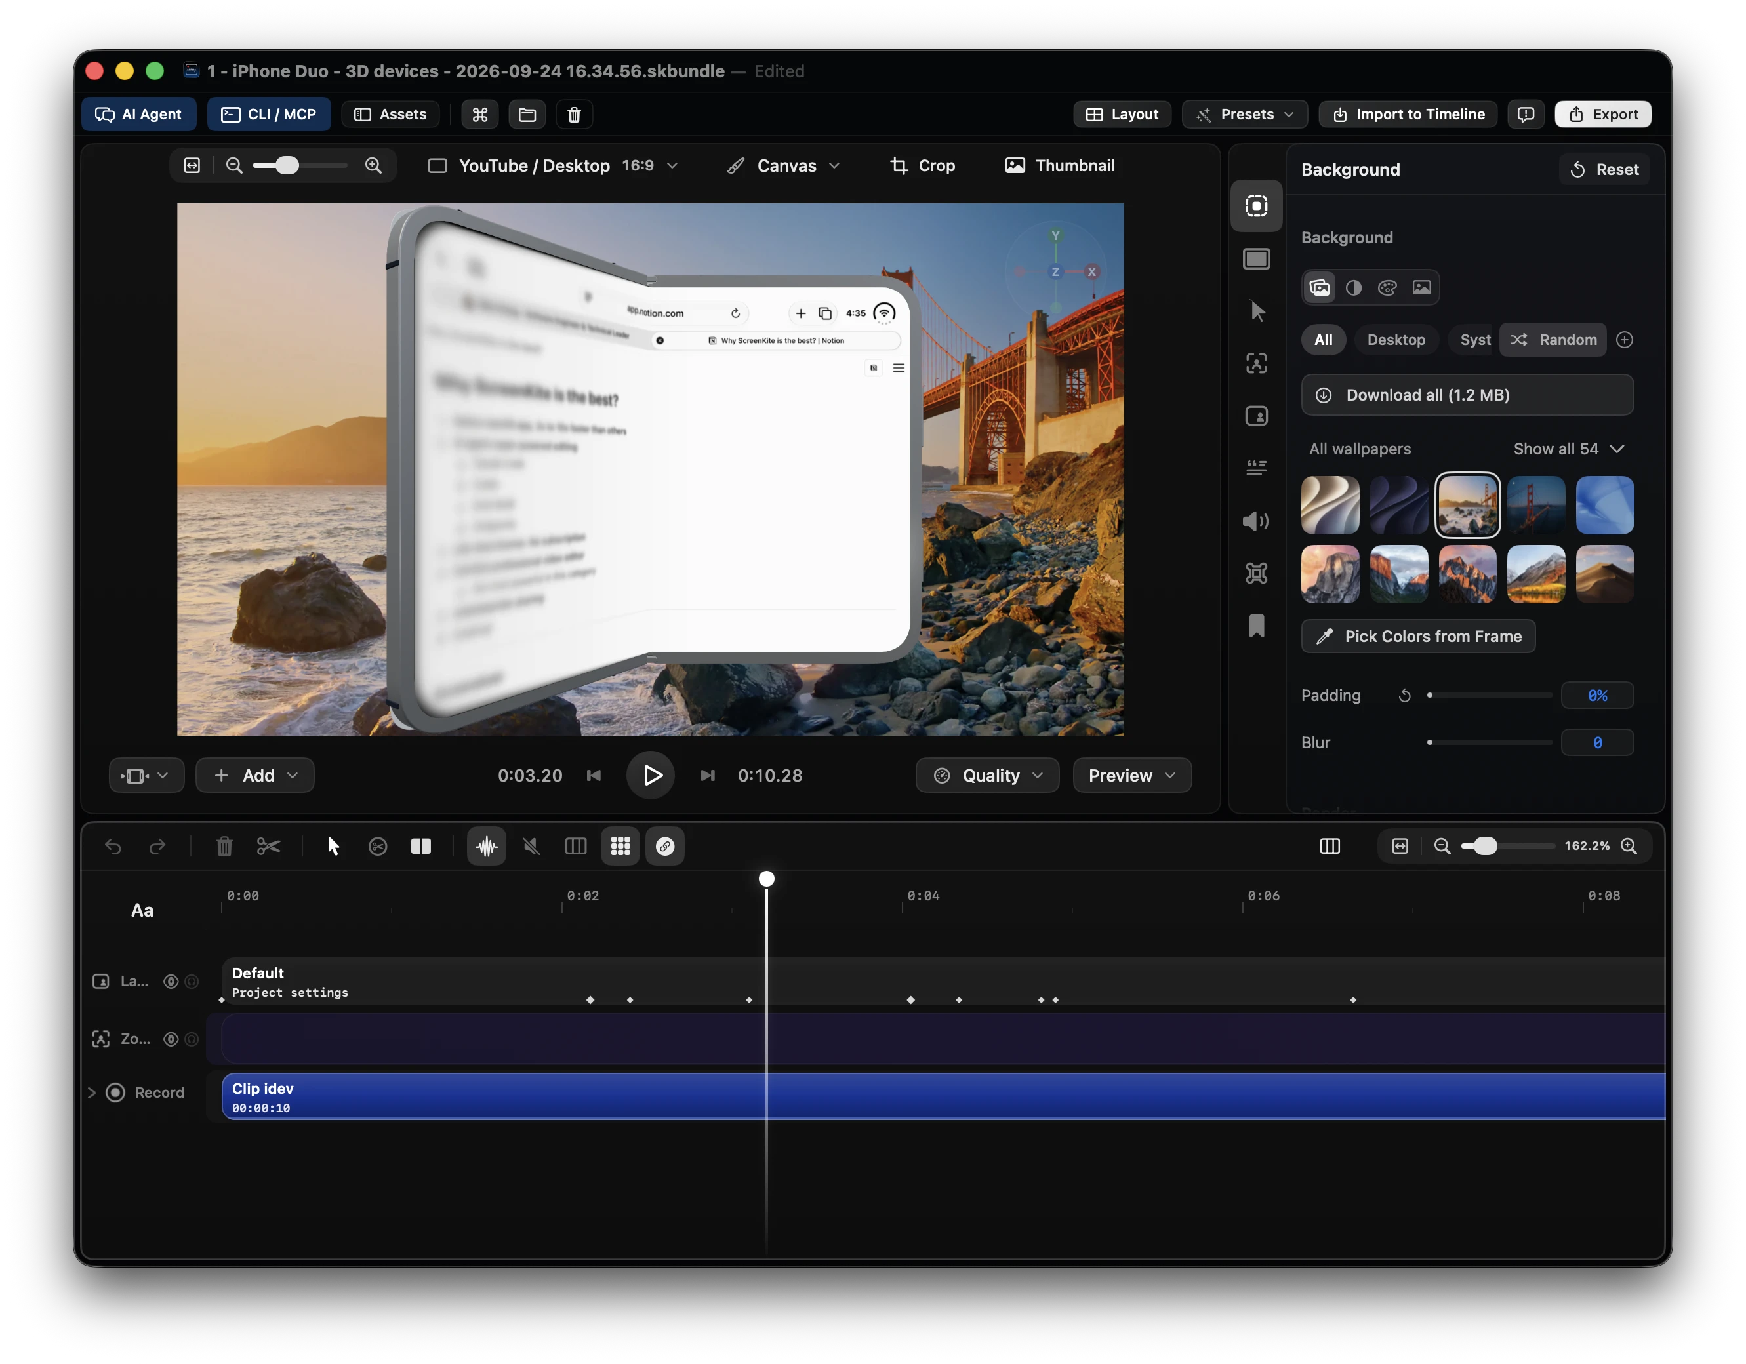Toggle visibility of the La... track
The width and height of the screenshot is (1746, 1364).
[x=171, y=982]
